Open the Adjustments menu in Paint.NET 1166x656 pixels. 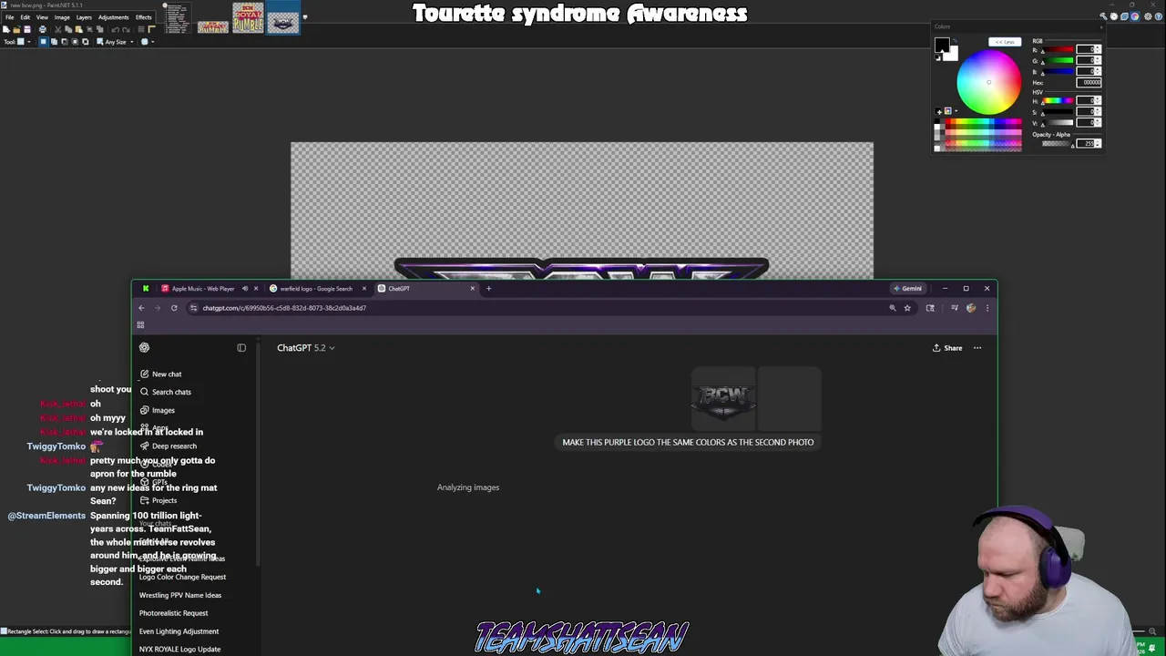click(x=113, y=17)
